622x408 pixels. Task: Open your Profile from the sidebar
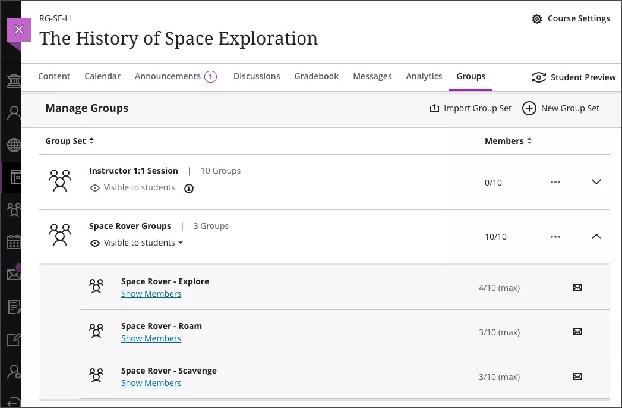coord(13,112)
